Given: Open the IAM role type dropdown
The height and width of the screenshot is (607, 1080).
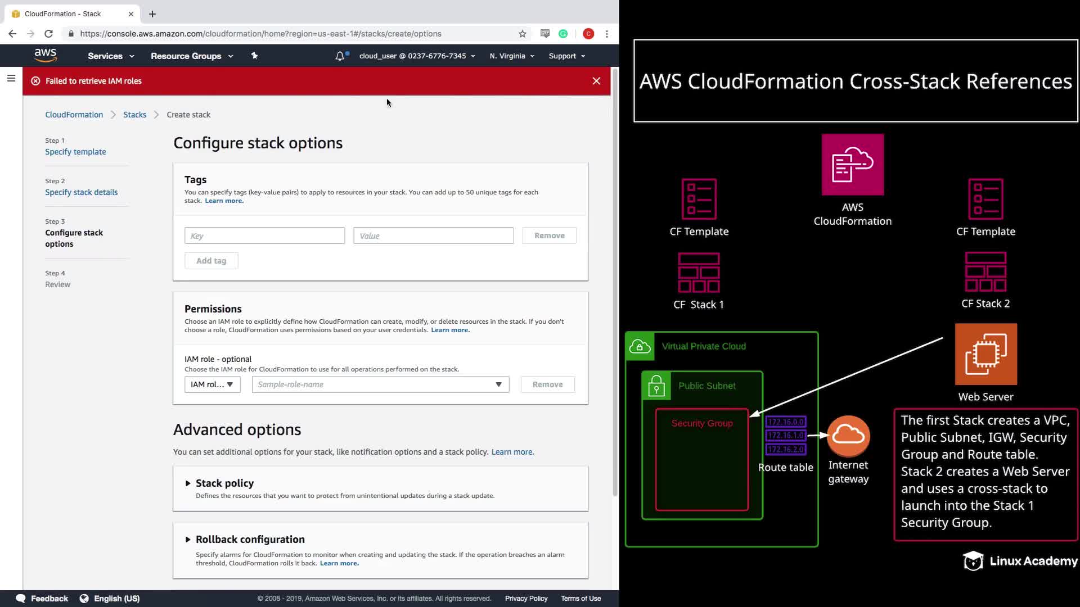Looking at the screenshot, I should tap(212, 384).
